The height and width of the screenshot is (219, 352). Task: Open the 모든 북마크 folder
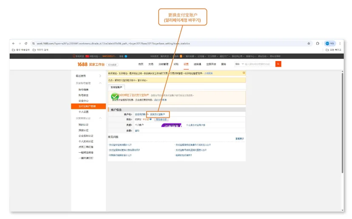click(x=333, y=50)
